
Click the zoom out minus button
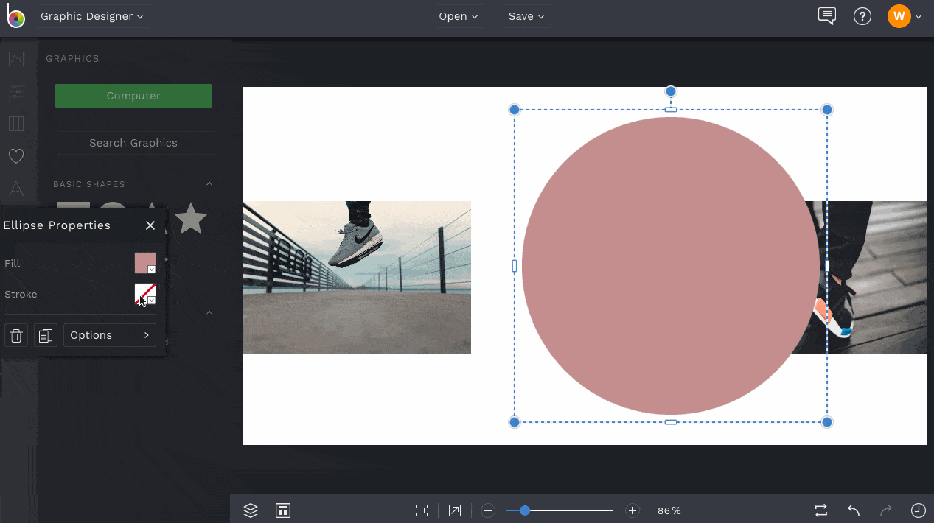[487, 510]
